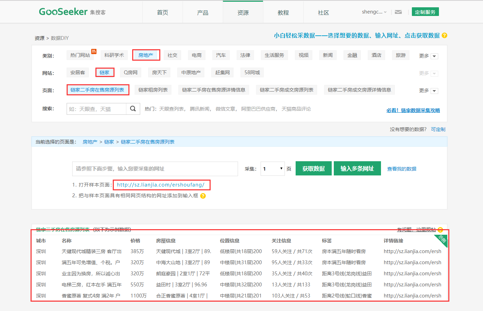483x311 pixels.
Task: Open 必看！链家数据采集攻略 link
Action: tap(413, 110)
